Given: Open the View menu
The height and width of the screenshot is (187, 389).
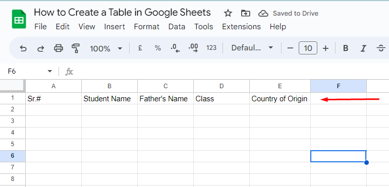Looking at the screenshot, I should point(87,27).
